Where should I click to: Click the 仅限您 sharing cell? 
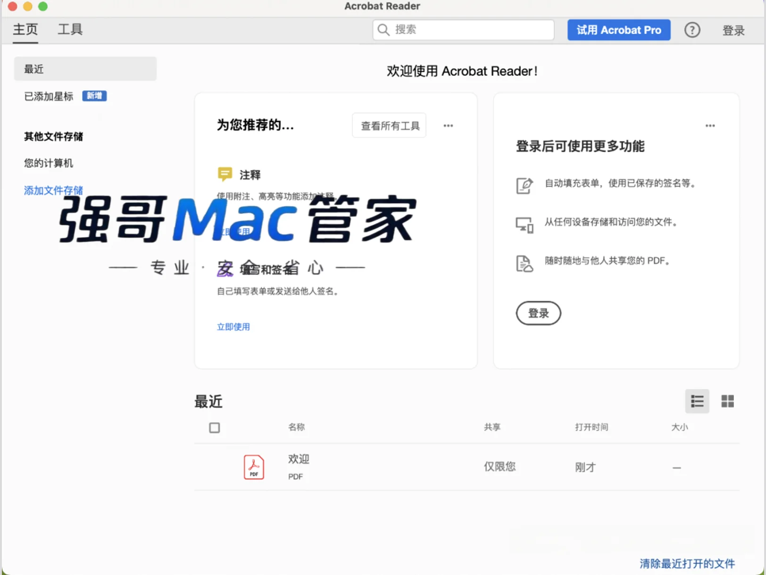click(x=500, y=466)
